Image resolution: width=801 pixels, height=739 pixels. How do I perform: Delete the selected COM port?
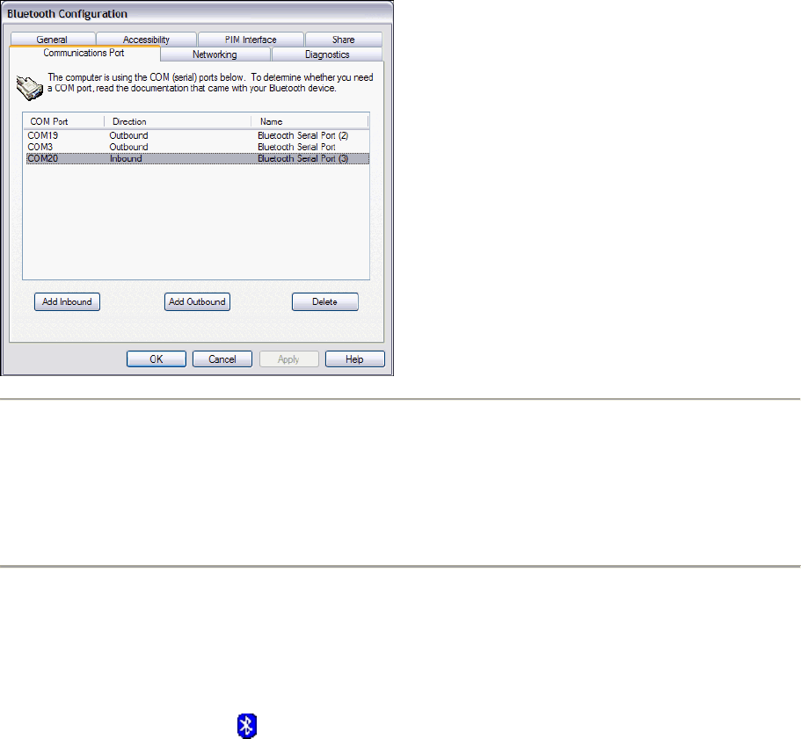pos(325,301)
